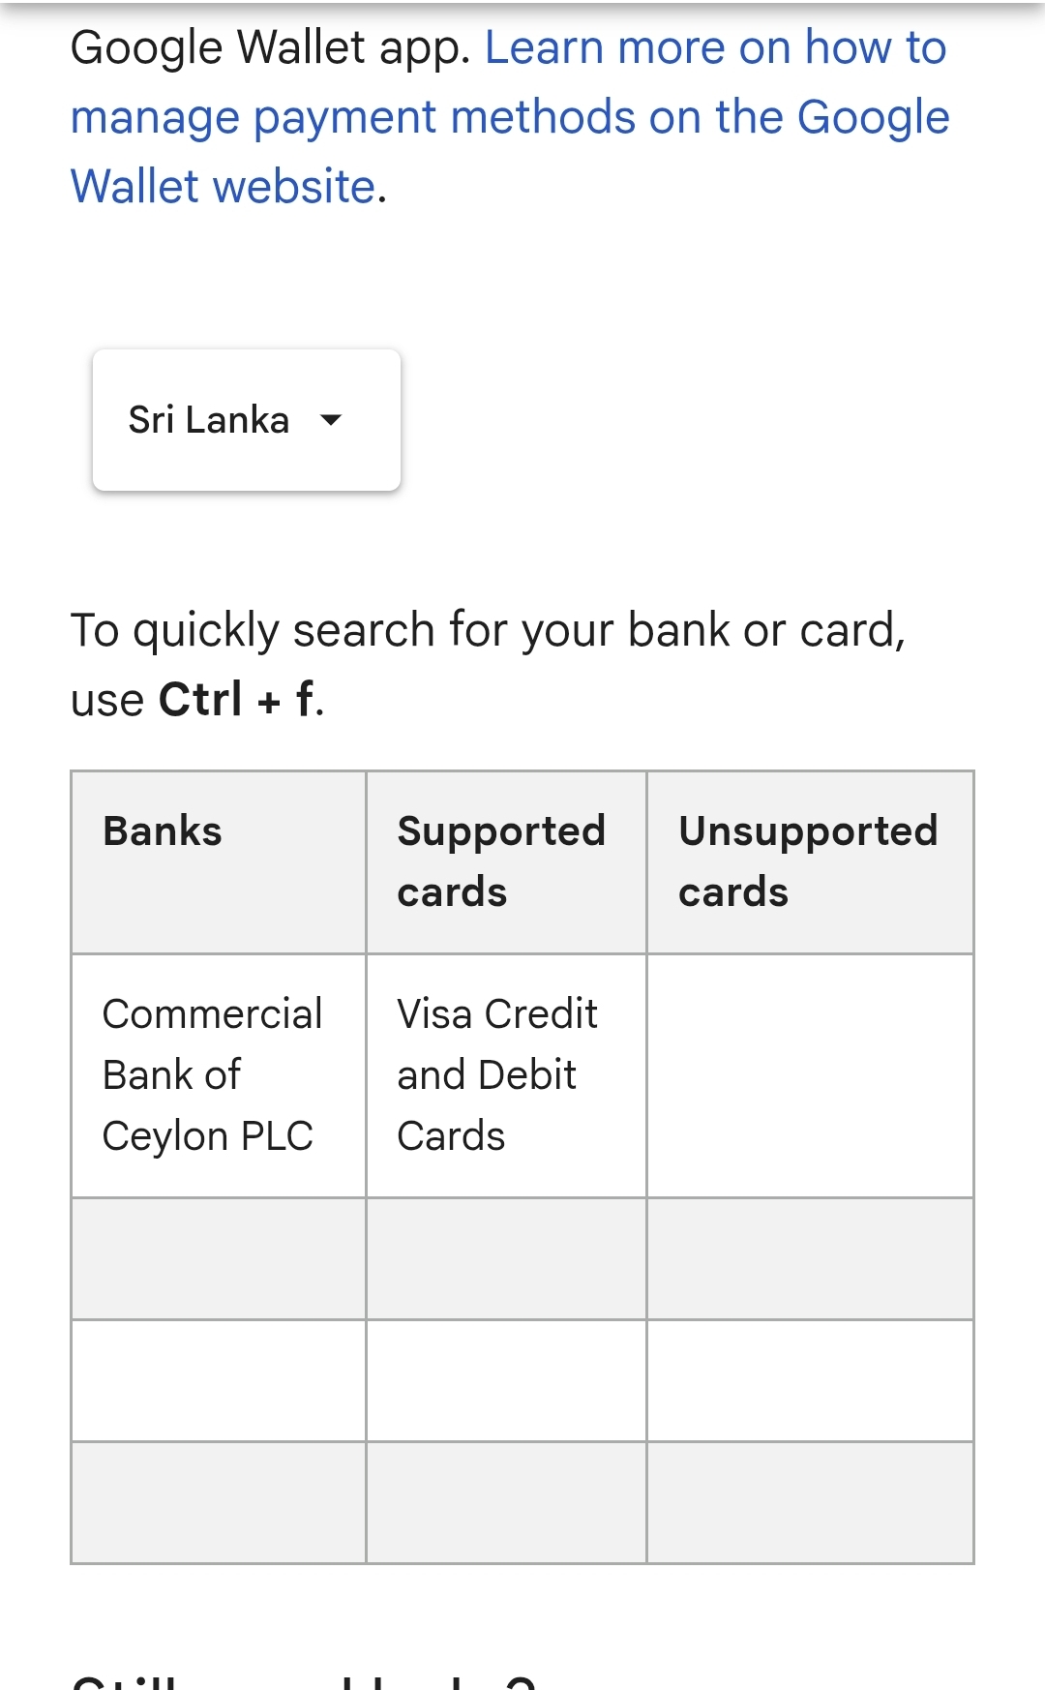Click the Google Wallet app text
Screen dimensions: 1045x1690
(x=270, y=47)
